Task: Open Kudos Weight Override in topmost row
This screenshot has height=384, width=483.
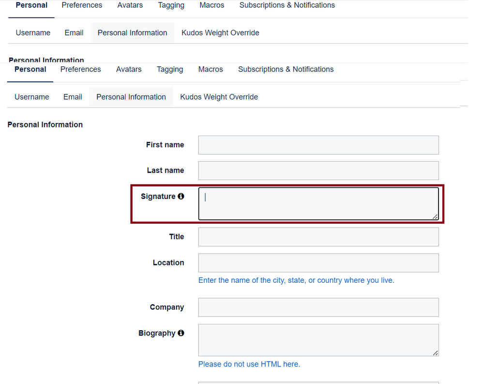Action: click(x=220, y=32)
